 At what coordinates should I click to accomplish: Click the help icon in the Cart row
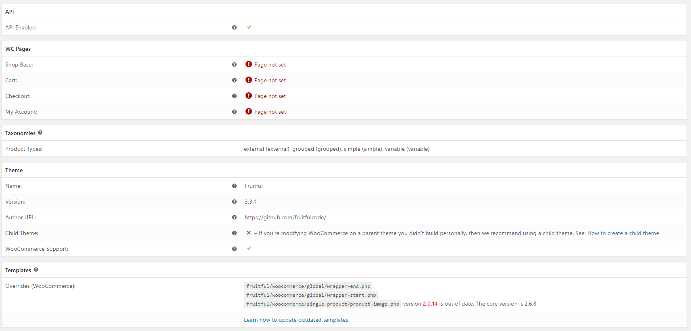pos(234,80)
